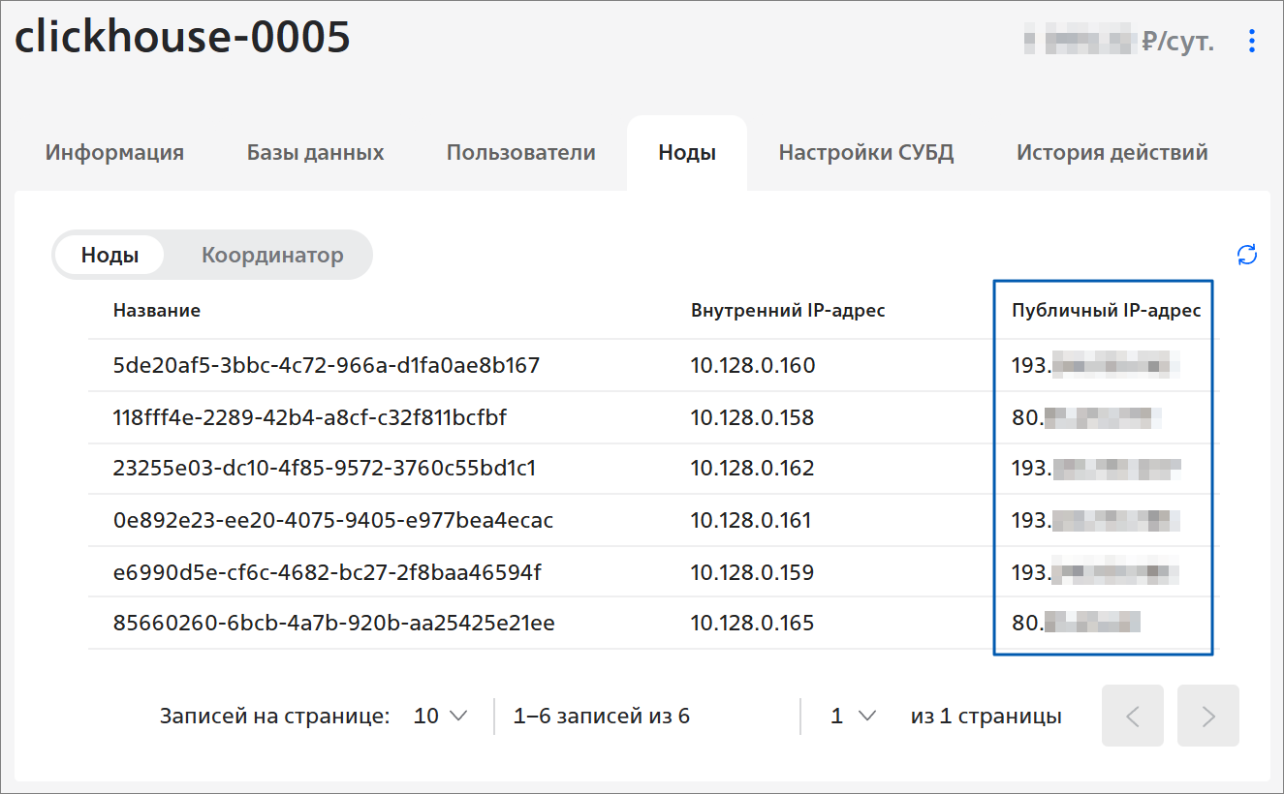Click internal IP 10.128.0.162
Viewport: 1284px width, 794px height.
(x=753, y=469)
